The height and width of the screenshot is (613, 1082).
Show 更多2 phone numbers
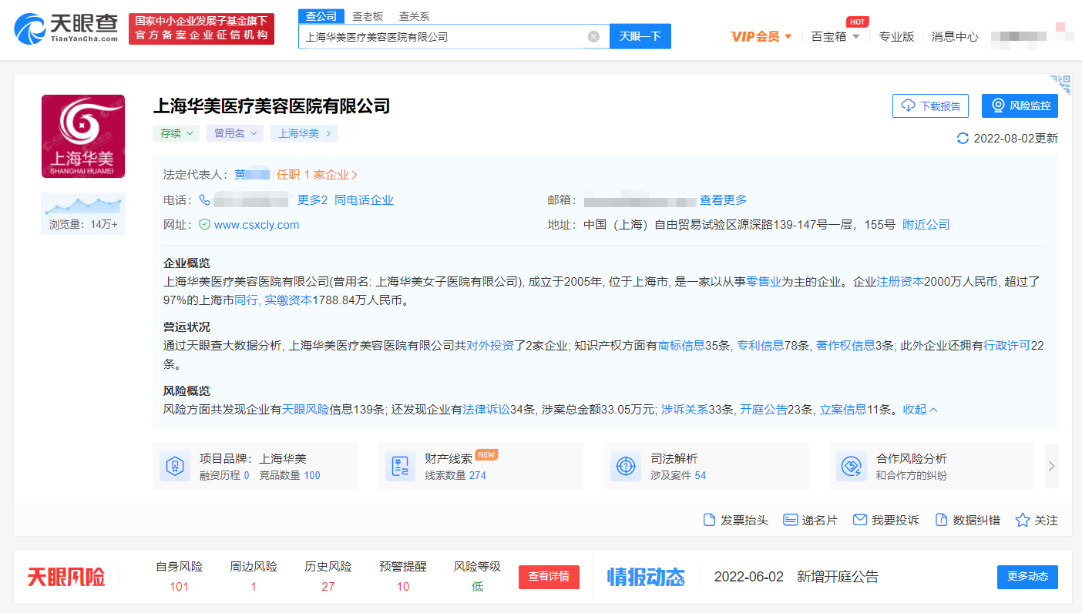click(313, 200)
